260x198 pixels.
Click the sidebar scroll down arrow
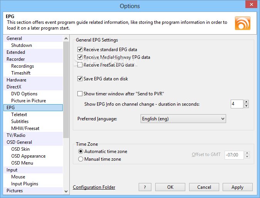coord(66,191)
